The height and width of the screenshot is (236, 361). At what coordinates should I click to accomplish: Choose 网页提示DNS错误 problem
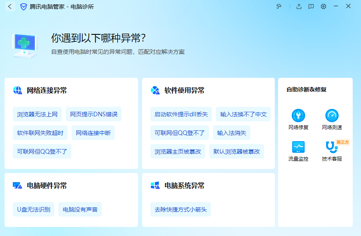click(94, 114)
